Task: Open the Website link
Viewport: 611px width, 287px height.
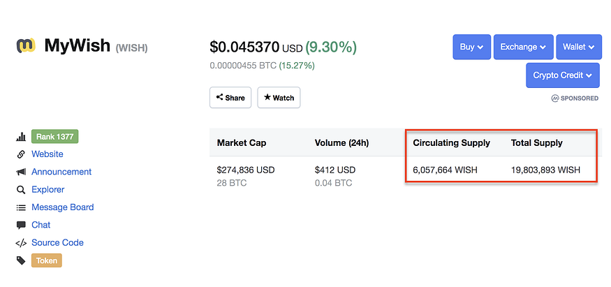Action: click(47, 154)
